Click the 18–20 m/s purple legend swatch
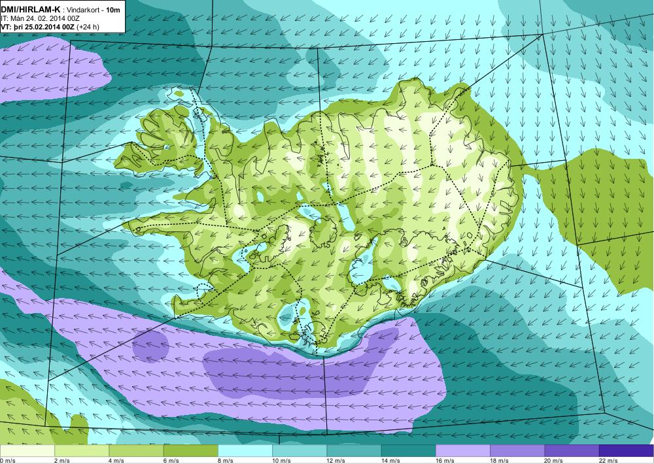654x464 pixels. (517, 451)
